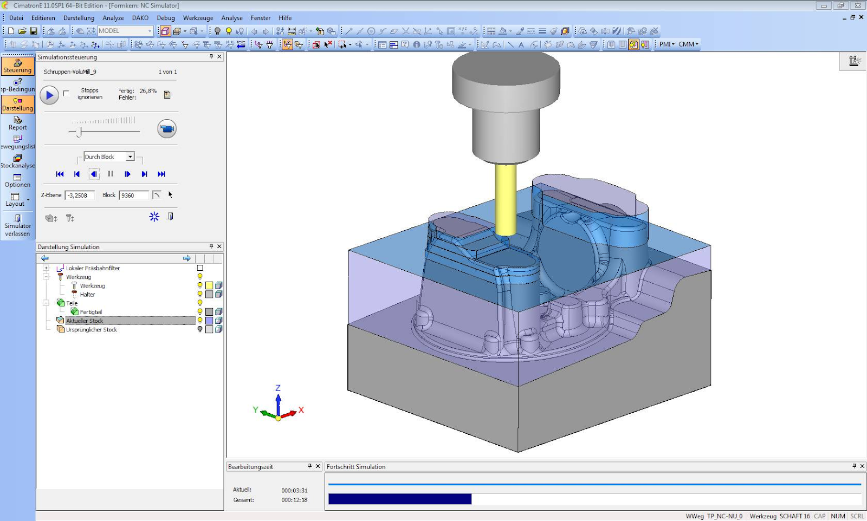
Task: Collapse the Teile tree node
Action: pyautogui.click(x=46, y=303)
